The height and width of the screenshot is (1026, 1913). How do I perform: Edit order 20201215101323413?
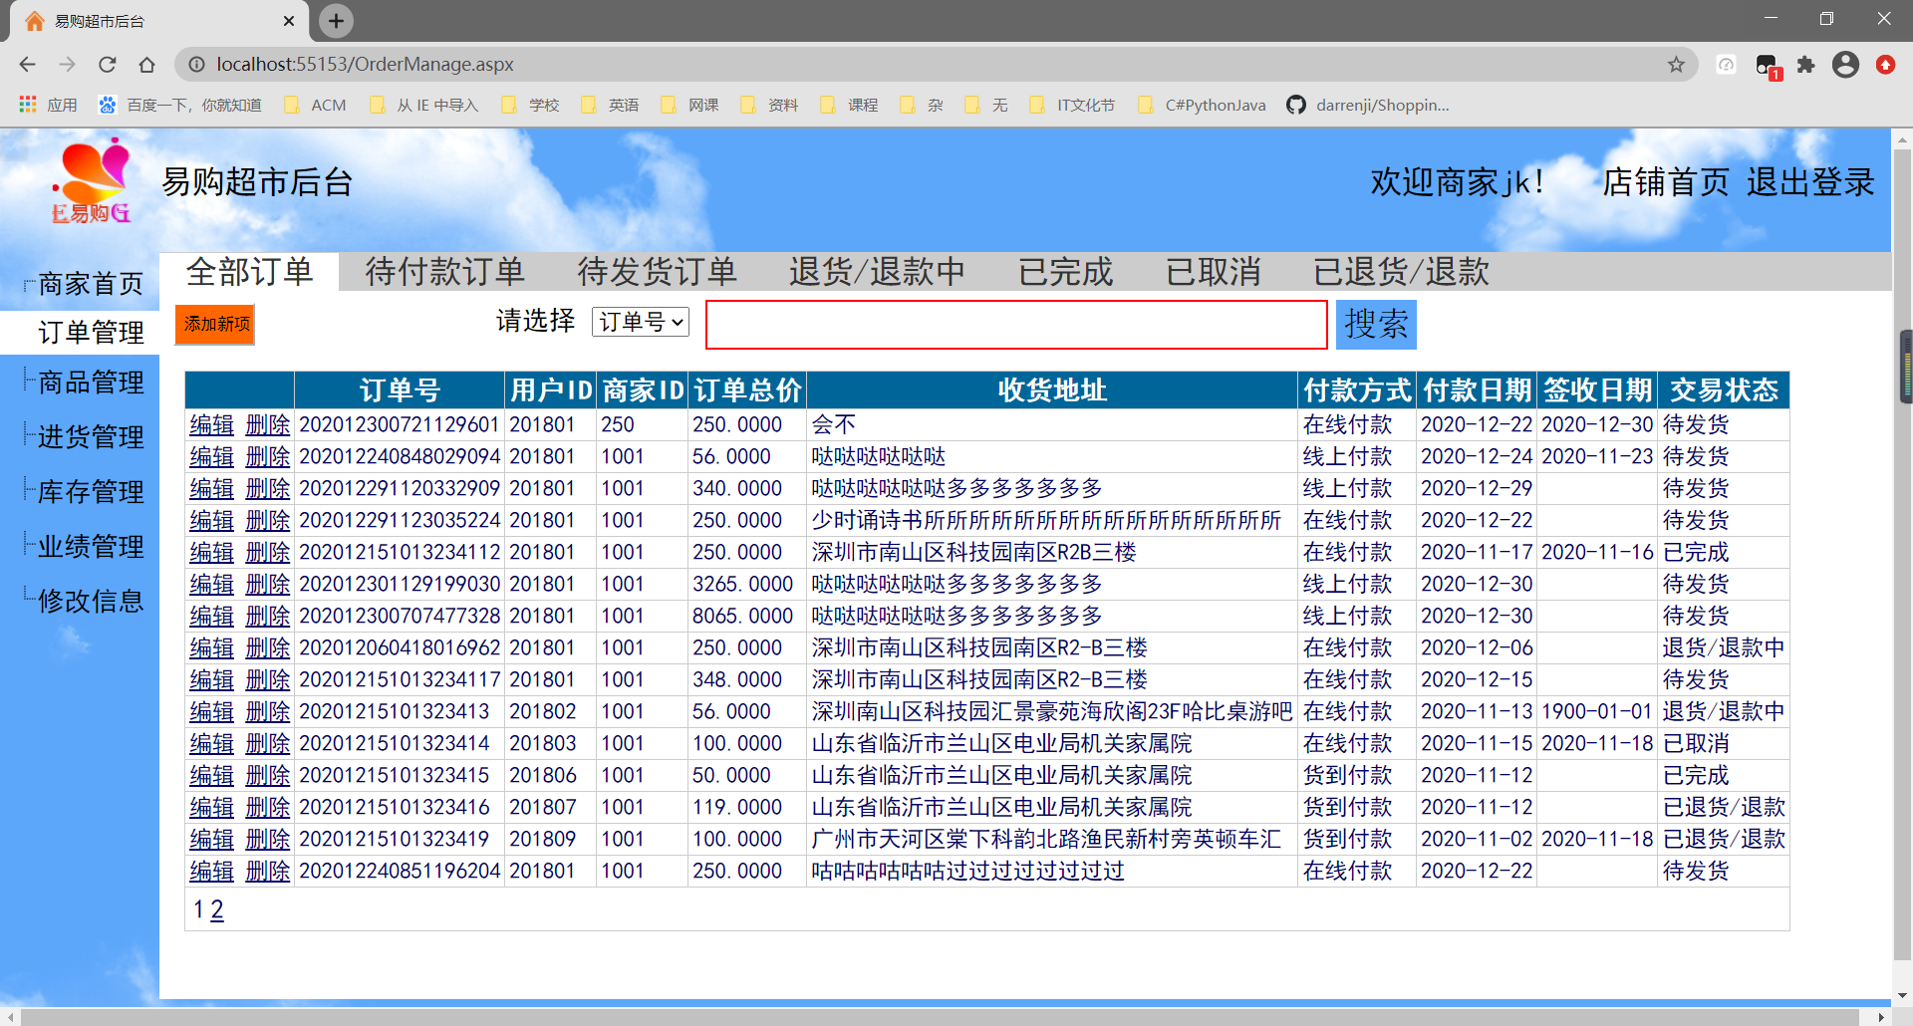tap(212, 712)
